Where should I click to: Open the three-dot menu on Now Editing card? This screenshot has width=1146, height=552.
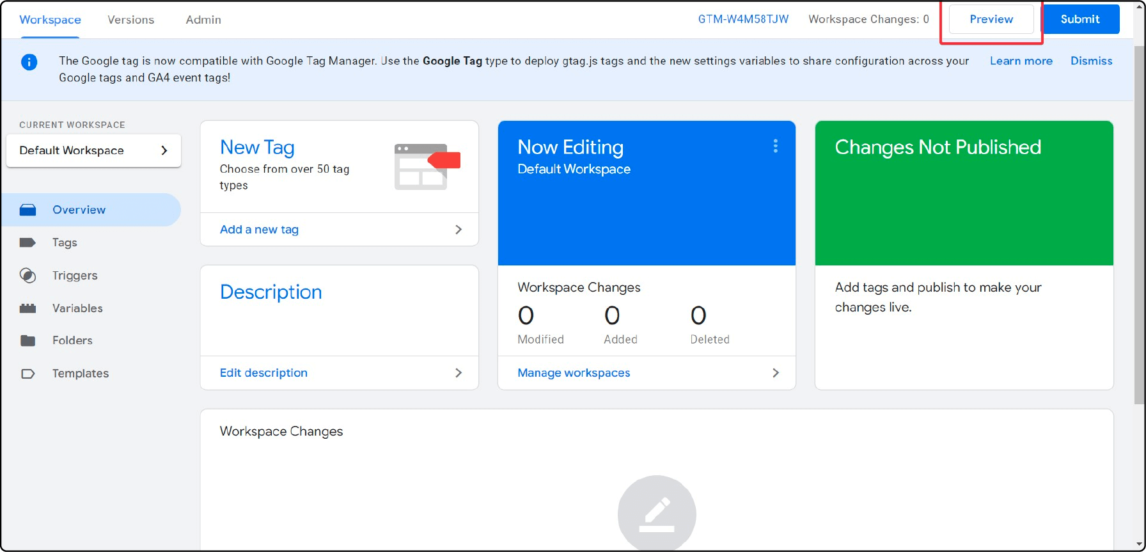tap(775, 146)
